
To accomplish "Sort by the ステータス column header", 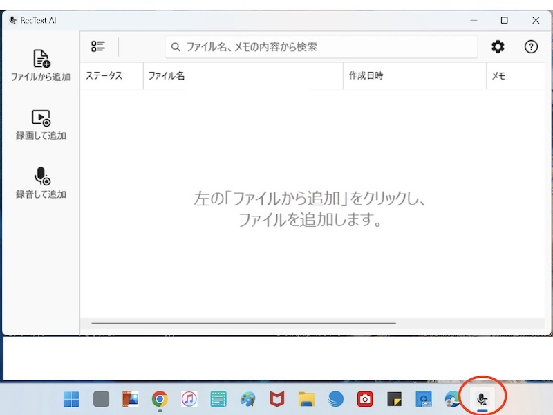I will tap(104, 76).
